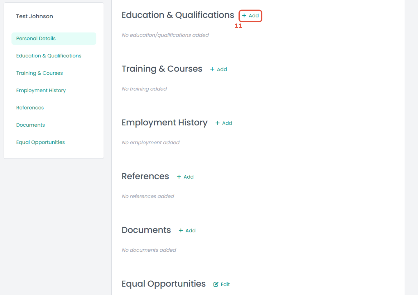Click plus icon beside Employment History heading

[x=217, y=123]
